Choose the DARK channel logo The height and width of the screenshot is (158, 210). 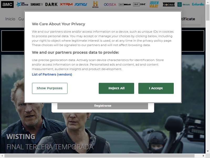pos(51,4)
